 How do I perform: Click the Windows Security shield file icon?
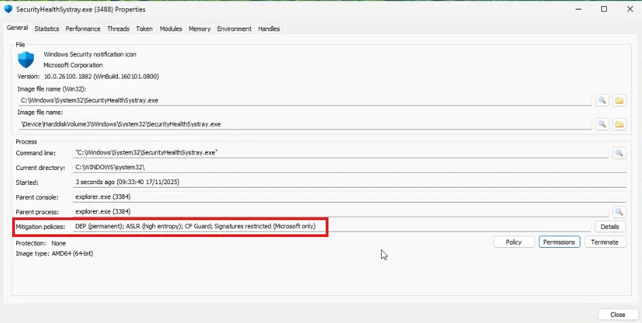[x=26, y=60]
